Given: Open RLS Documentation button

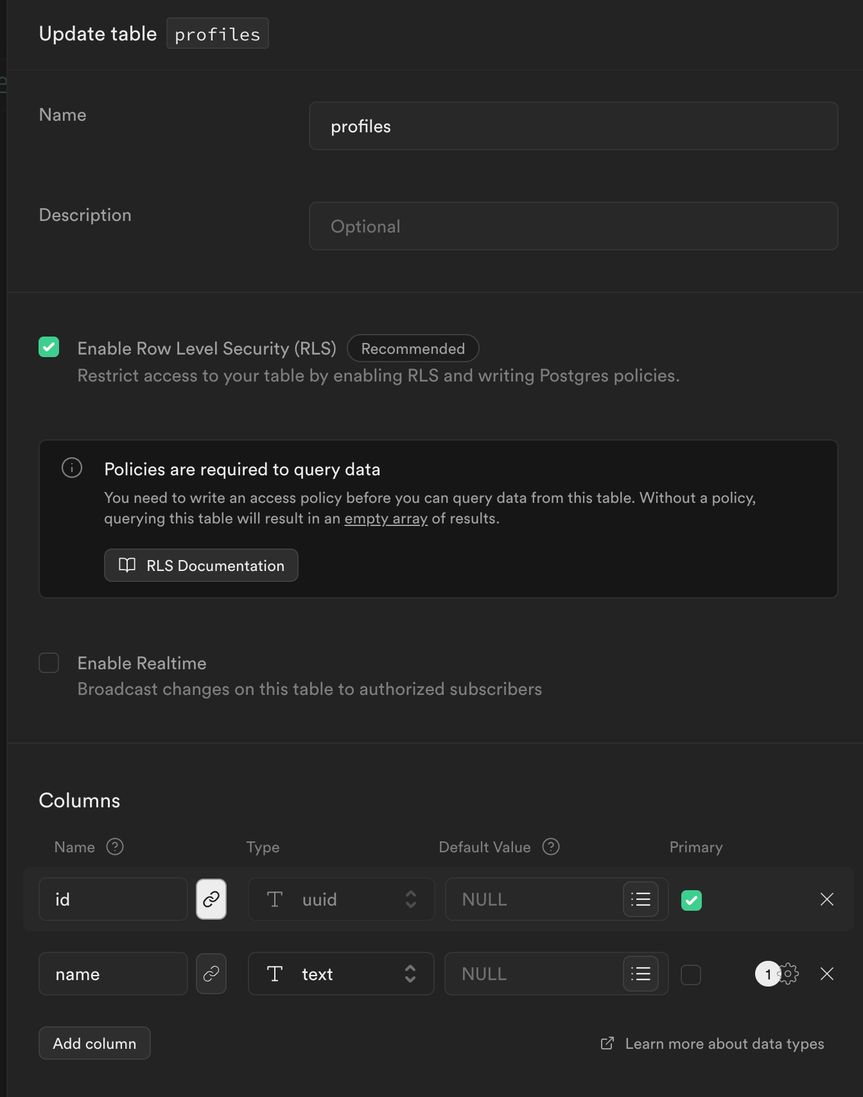Looking at the screenshot, I should pos(201,565).
